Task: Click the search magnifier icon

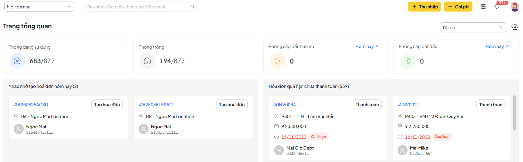Action: pyautogui.click(x=193, y=7)
